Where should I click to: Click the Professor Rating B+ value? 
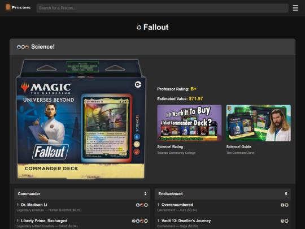pyautogui.click(x=193, y=89)
